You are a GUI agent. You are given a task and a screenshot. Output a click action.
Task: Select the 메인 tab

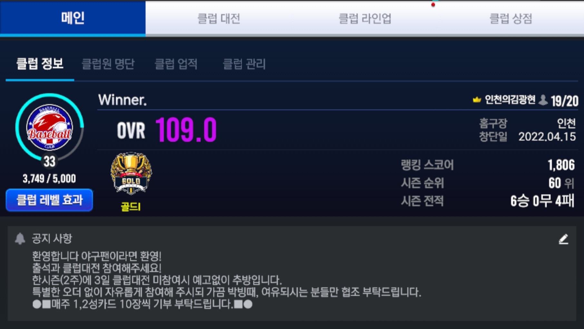tap(73, 18)
